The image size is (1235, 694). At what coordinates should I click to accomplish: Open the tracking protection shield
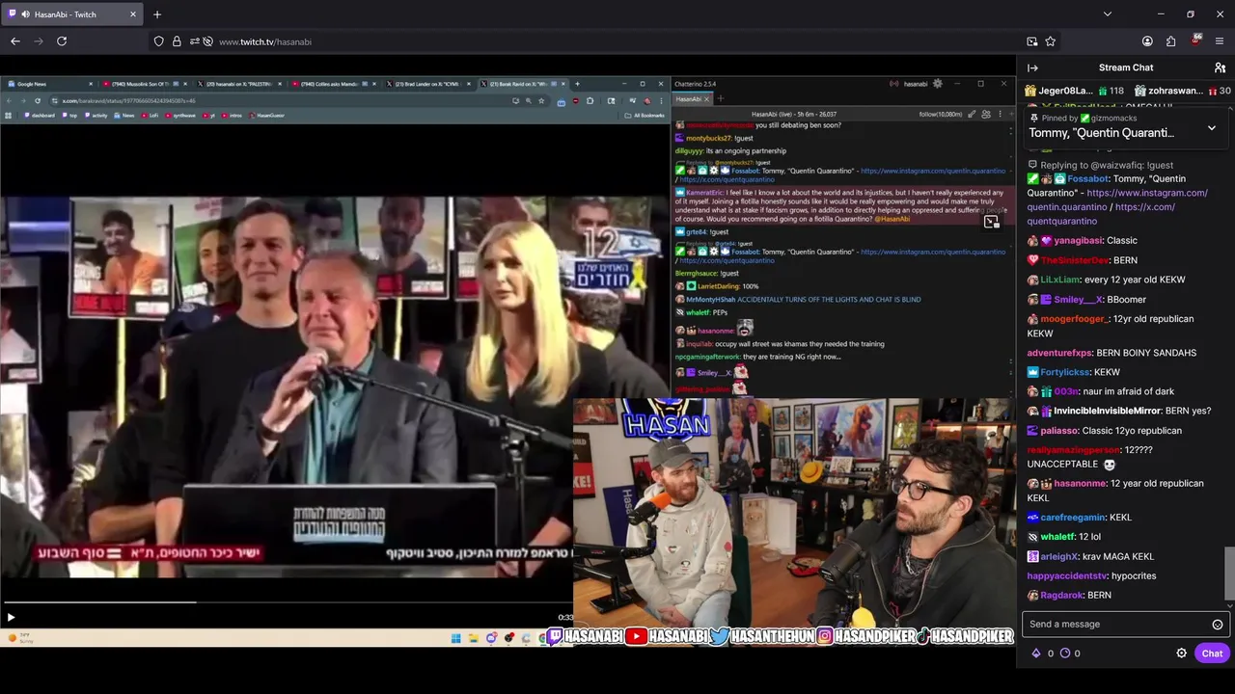point(158,41)
